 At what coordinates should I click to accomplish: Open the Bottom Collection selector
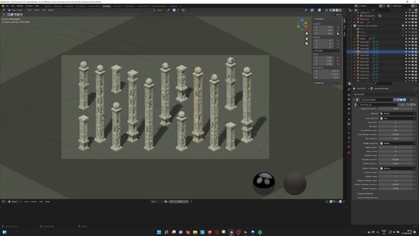point(397,168)
